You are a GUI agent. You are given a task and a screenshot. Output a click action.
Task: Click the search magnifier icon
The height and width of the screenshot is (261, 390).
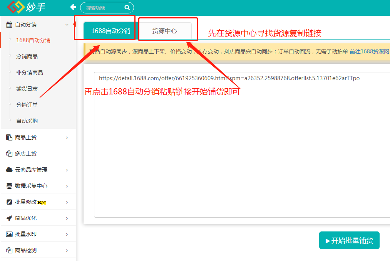pos(127,8)
